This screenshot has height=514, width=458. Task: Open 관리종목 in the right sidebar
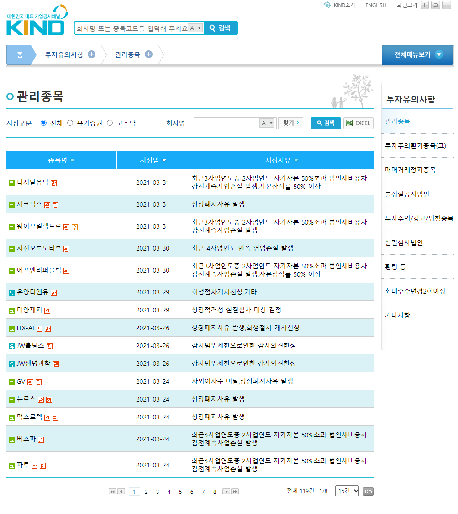397,121
